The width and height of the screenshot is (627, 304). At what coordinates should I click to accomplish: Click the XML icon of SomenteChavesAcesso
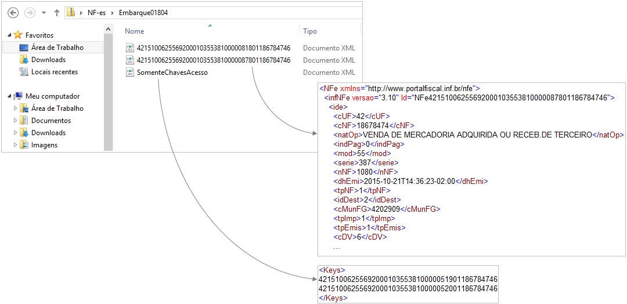[x=129, y=73]
